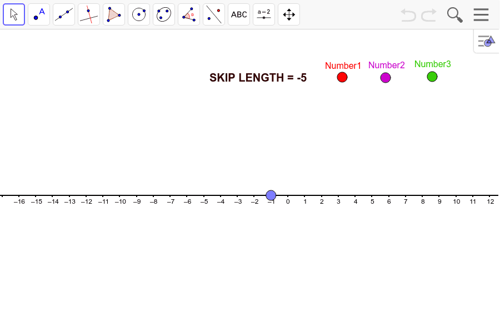
Task: Click the 11 label on the number line
Action: coord(473,201)
